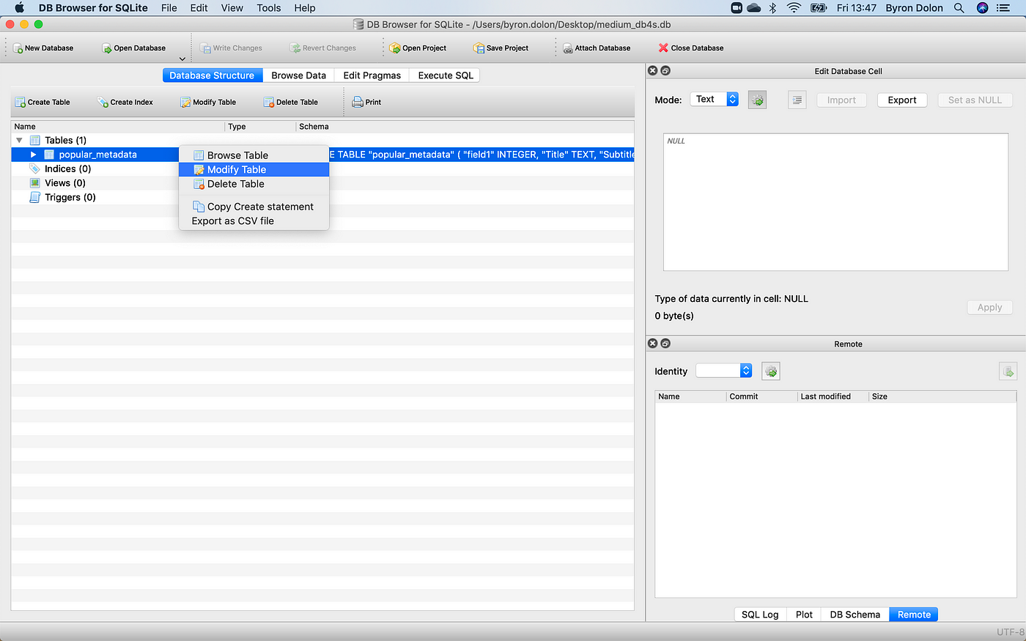Click the Size column header in the Remote panel

click(x=942, y=396)
